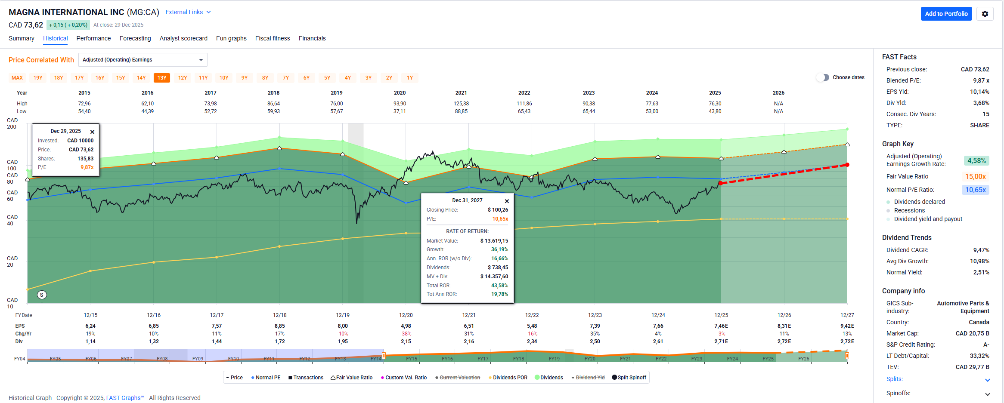
Task: Switch to the Forecasting tab
Action: click(x=135, y=38)
